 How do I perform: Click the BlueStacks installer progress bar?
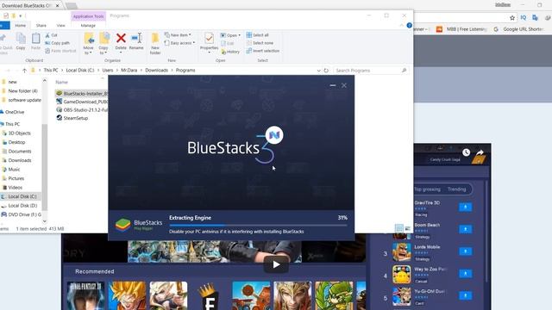pyautogui.click(x=258, y=225)
